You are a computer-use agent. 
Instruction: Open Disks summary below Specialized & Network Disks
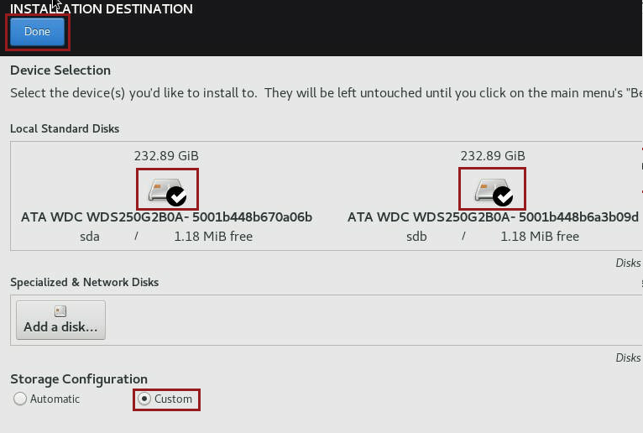point(628,357)
